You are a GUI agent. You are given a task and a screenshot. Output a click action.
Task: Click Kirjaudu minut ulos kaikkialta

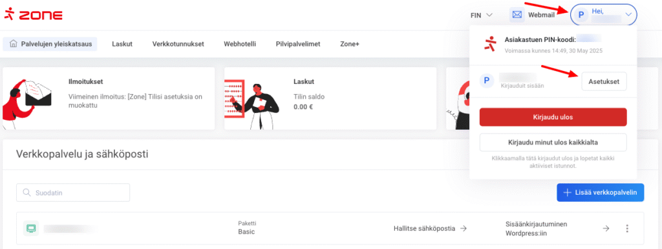553,143
